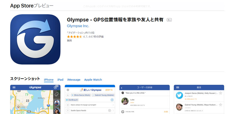Click the See you in a little while message
234x114 pixels.
[136, 93]
